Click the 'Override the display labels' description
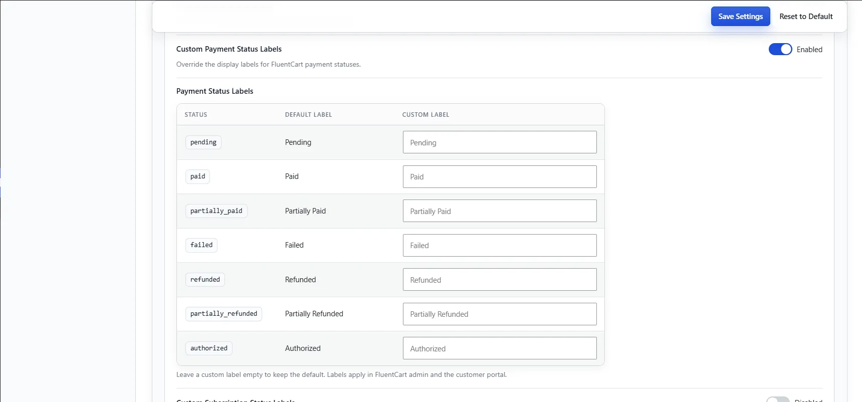This screenshot has height=402, width=862. pyautogui.click(x=269, y=65)
